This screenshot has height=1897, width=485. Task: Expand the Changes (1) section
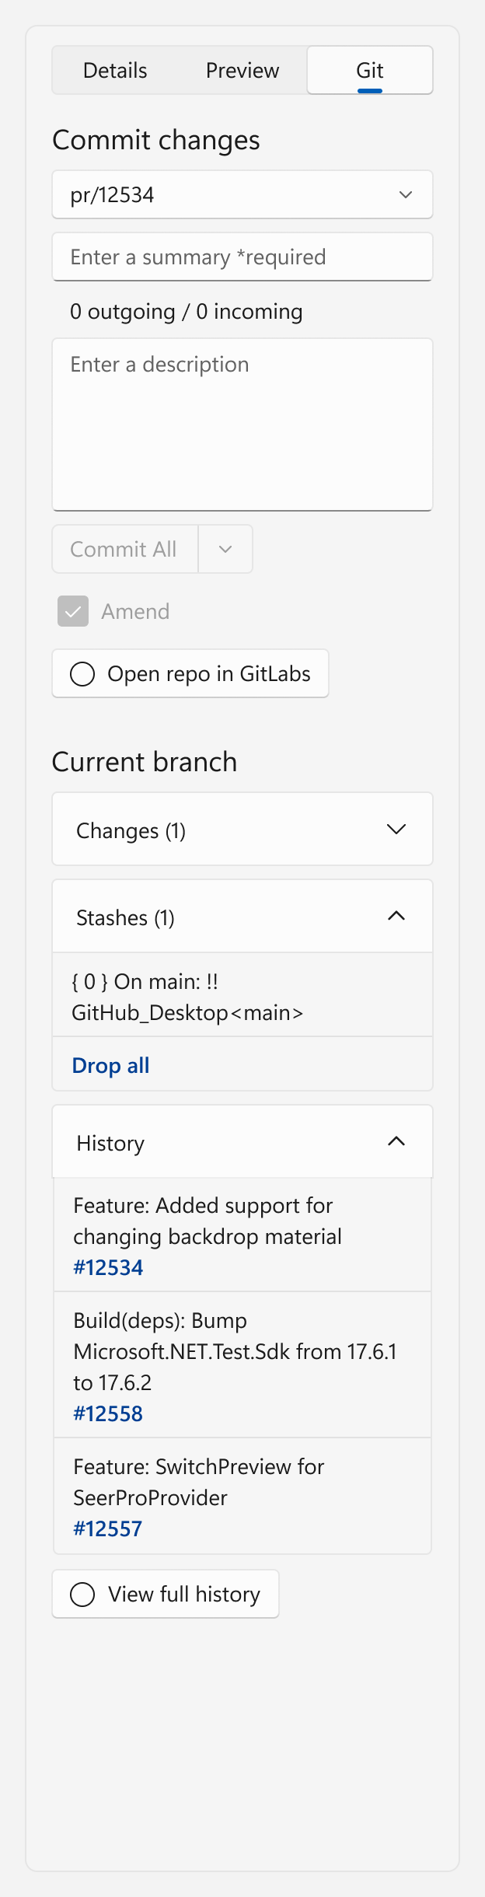[x=242, y=830]
